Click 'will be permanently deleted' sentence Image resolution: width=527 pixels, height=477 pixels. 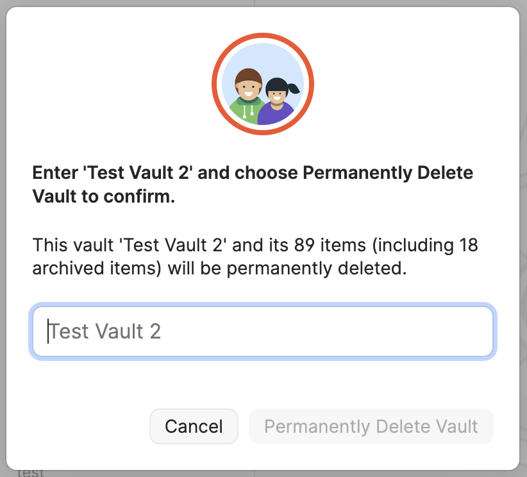tap(287, 268)
